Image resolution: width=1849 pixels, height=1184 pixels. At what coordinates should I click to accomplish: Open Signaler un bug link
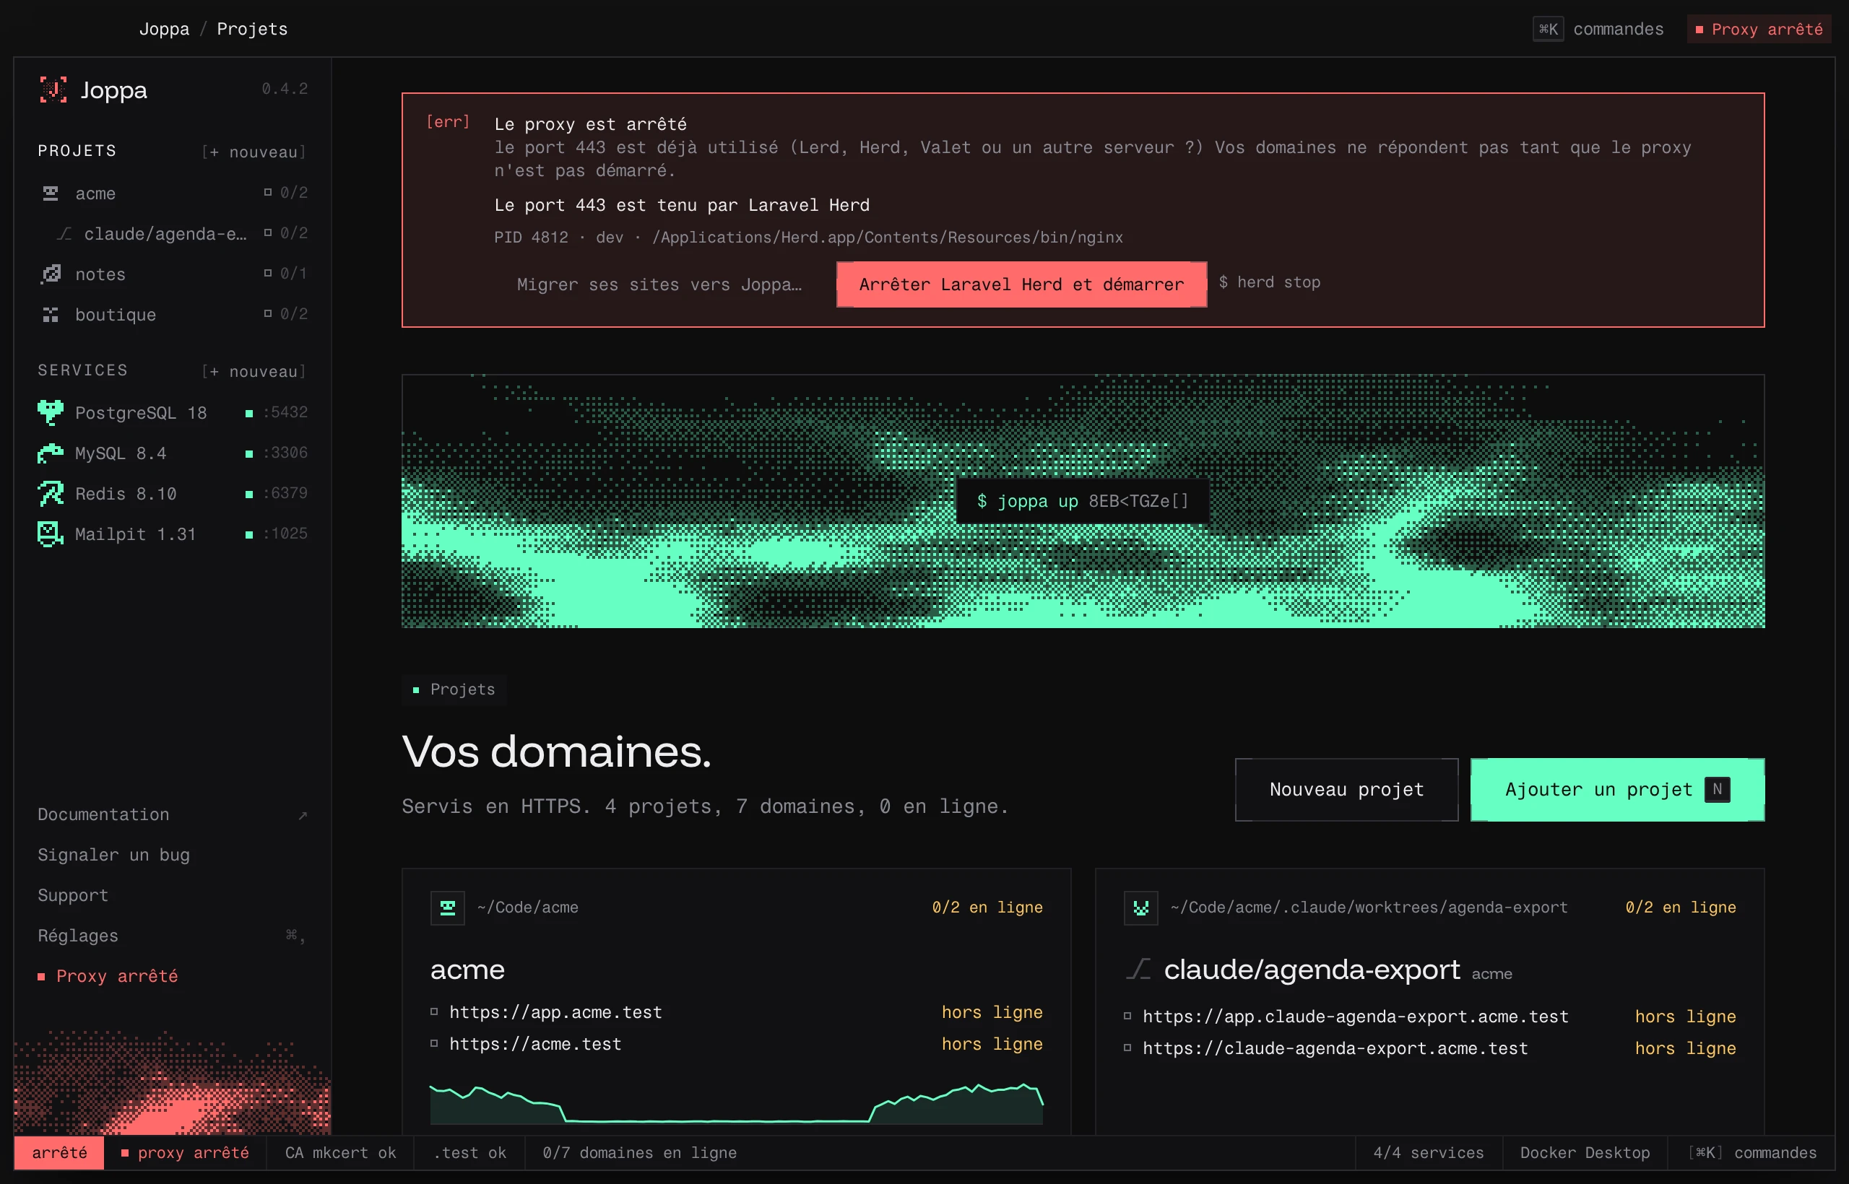(114, 855)
